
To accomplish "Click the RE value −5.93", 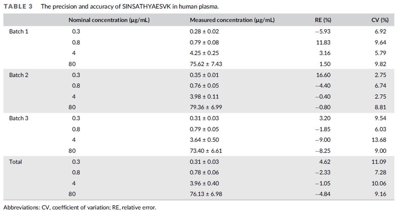I will coord(323,31).
